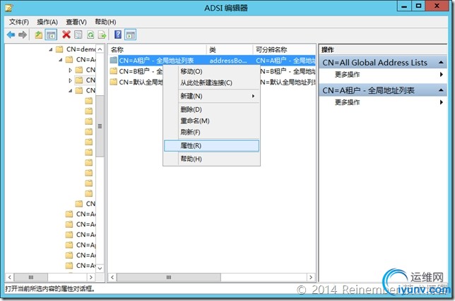Open the 新建(N) submenu
The image size is (455, 301).
click(211, 96)
